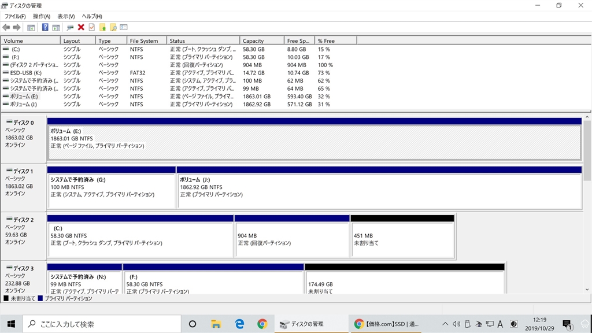Click the 14.72 GB capacity cell
Screen dimensions: 592x333
click(254, 73)
